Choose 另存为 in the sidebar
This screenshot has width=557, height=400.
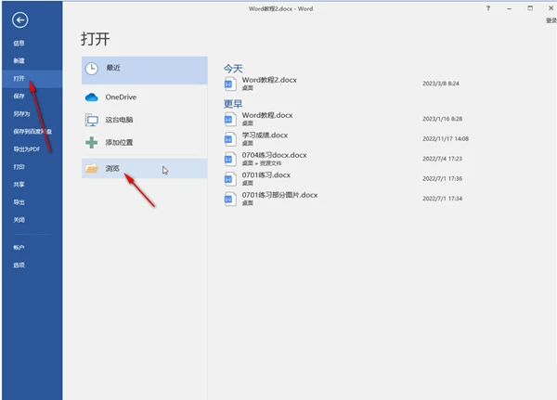32,113
